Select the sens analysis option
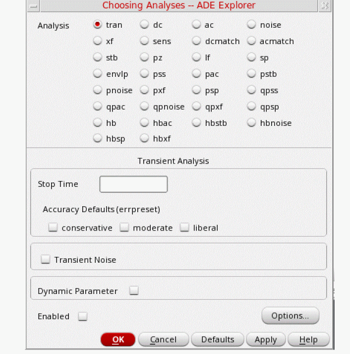This screenshot has height=354, width=350. tap(144, 41)
